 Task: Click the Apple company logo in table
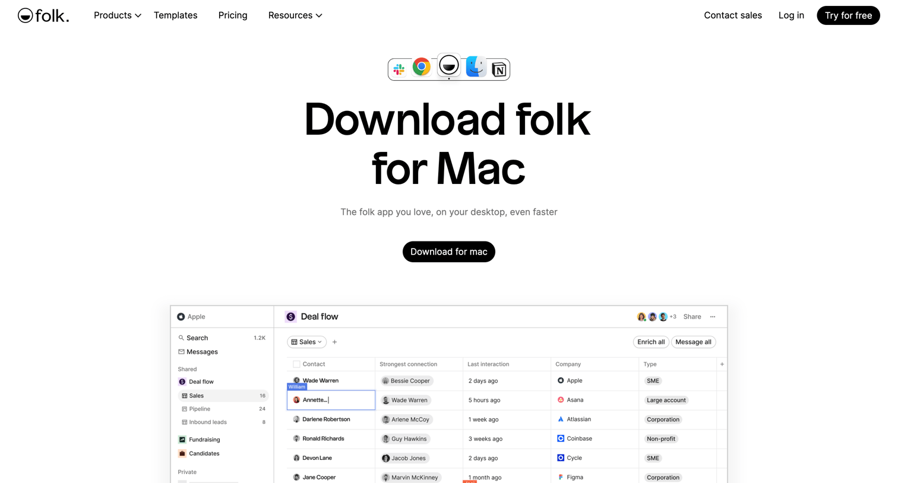click(561, 381)
